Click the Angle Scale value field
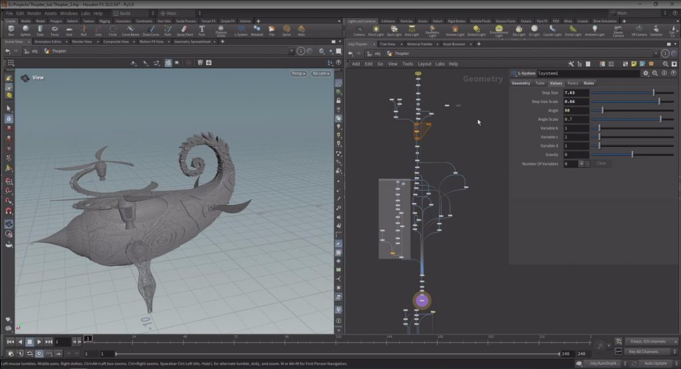 (x=576, y=119)
